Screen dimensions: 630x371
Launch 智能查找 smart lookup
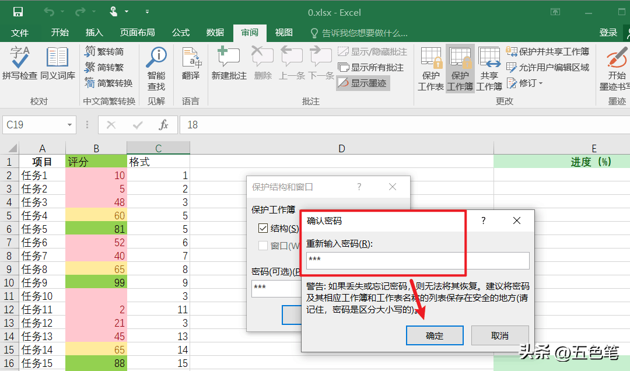pos(156,68)
